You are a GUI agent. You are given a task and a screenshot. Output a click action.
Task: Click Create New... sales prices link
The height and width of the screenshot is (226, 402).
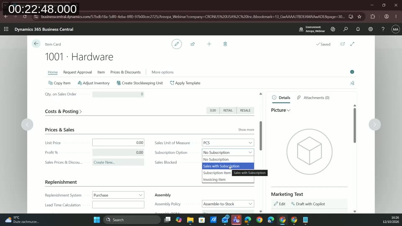104,162
